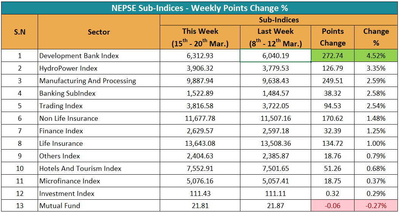Screen dimensions: 399x213
Task: Select the green 272.74 points cell
Action: pos(332,56)
